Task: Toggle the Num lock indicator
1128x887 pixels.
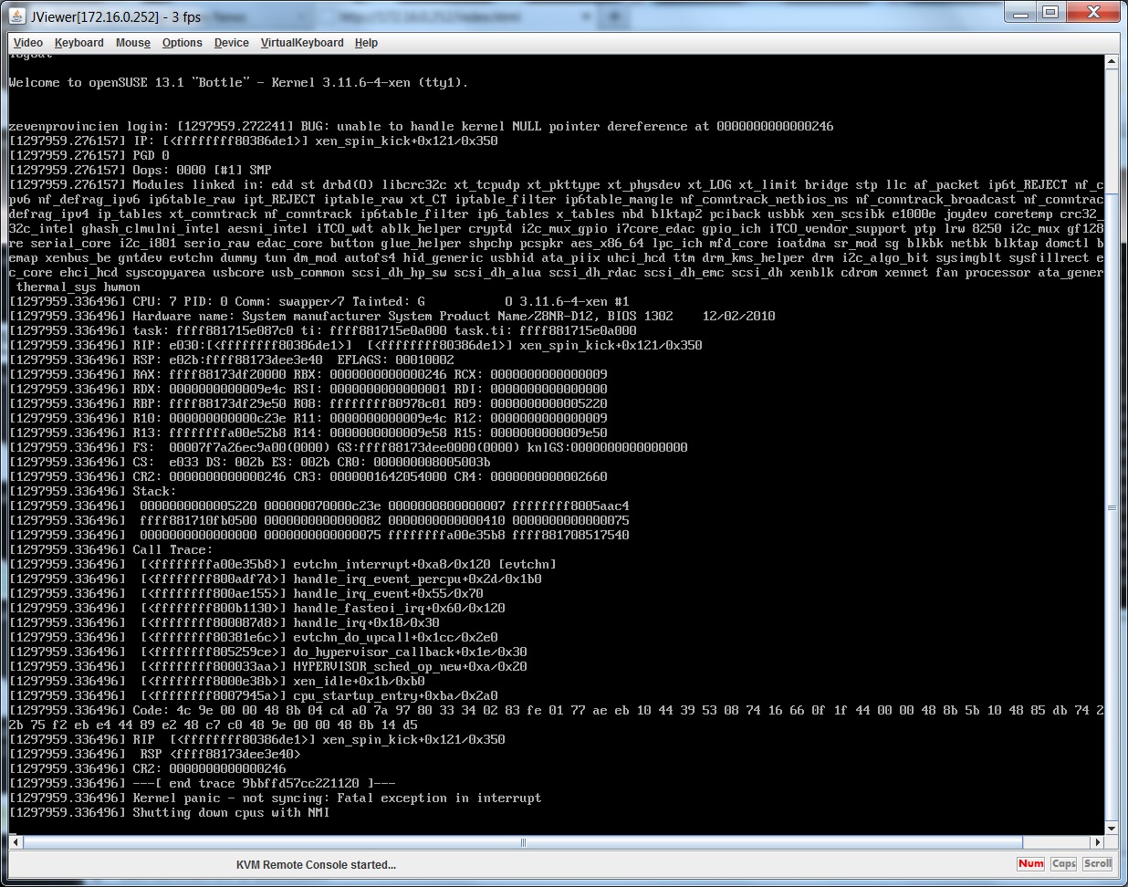Action: tap(1030, 863)
